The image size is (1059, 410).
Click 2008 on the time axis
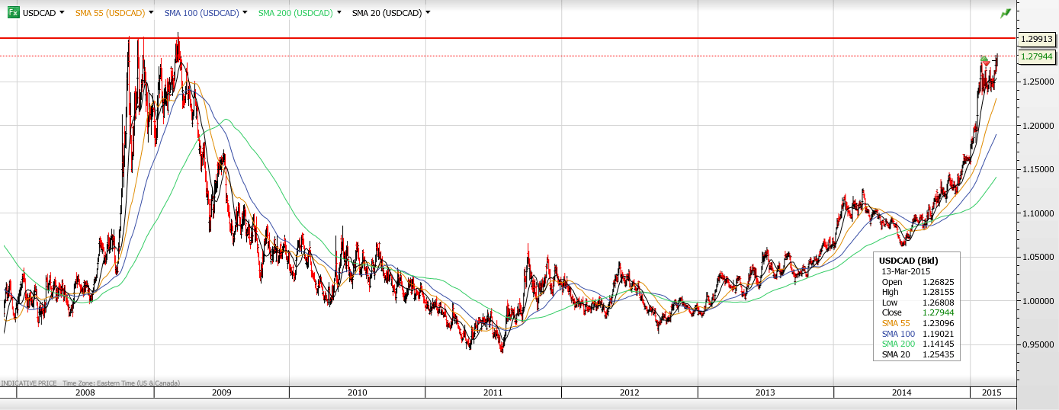tap(85, 392)
